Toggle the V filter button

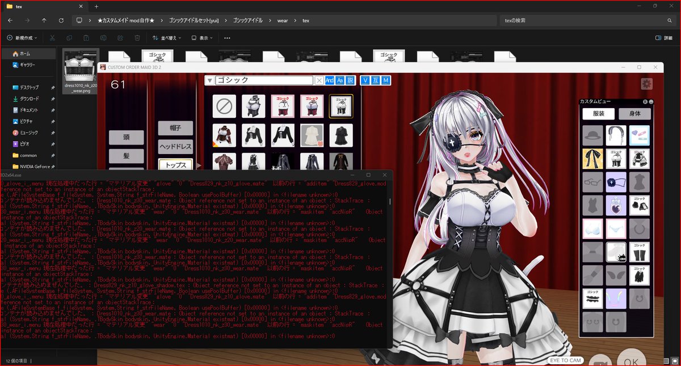click(x=365, y=80)
